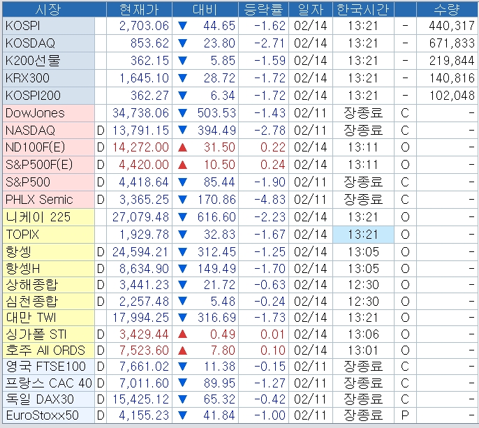
Task: Click the EuroStoxx50 down-arrow indicator
Action: pos(182,415)
